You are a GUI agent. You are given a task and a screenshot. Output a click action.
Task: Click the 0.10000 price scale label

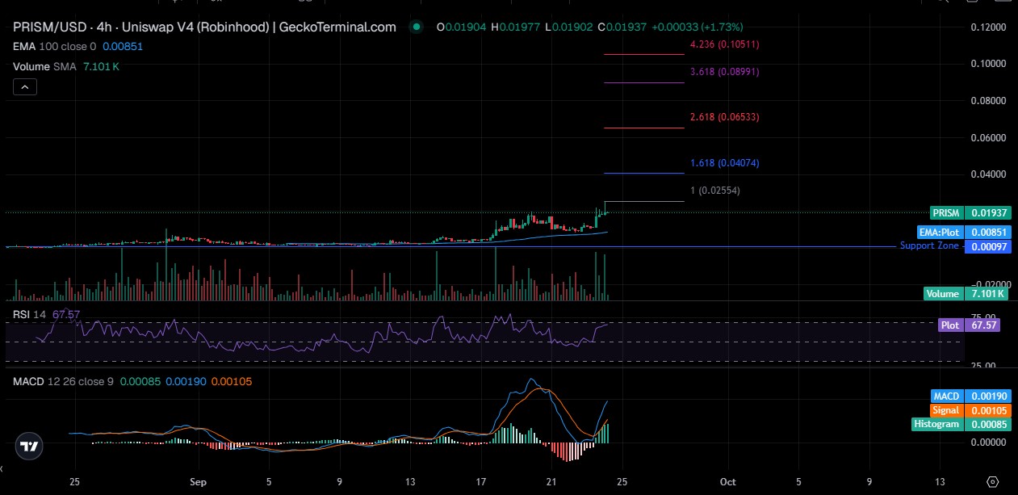[988, 64]
